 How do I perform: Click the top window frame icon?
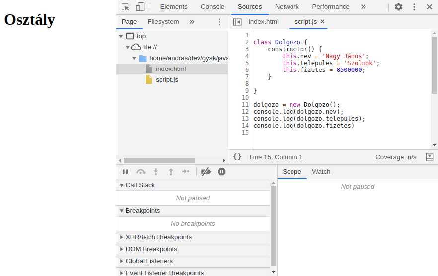tap(130, 36)
